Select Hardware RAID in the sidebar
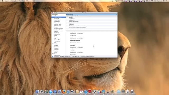Image resolution: width=169 pixels, height=95 pixels. click(58, 30)
